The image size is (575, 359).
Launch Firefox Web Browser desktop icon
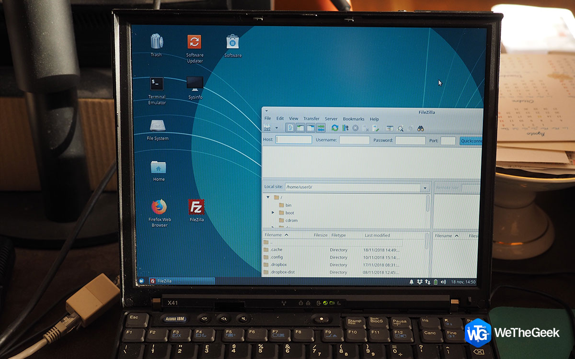coord(160,213)
